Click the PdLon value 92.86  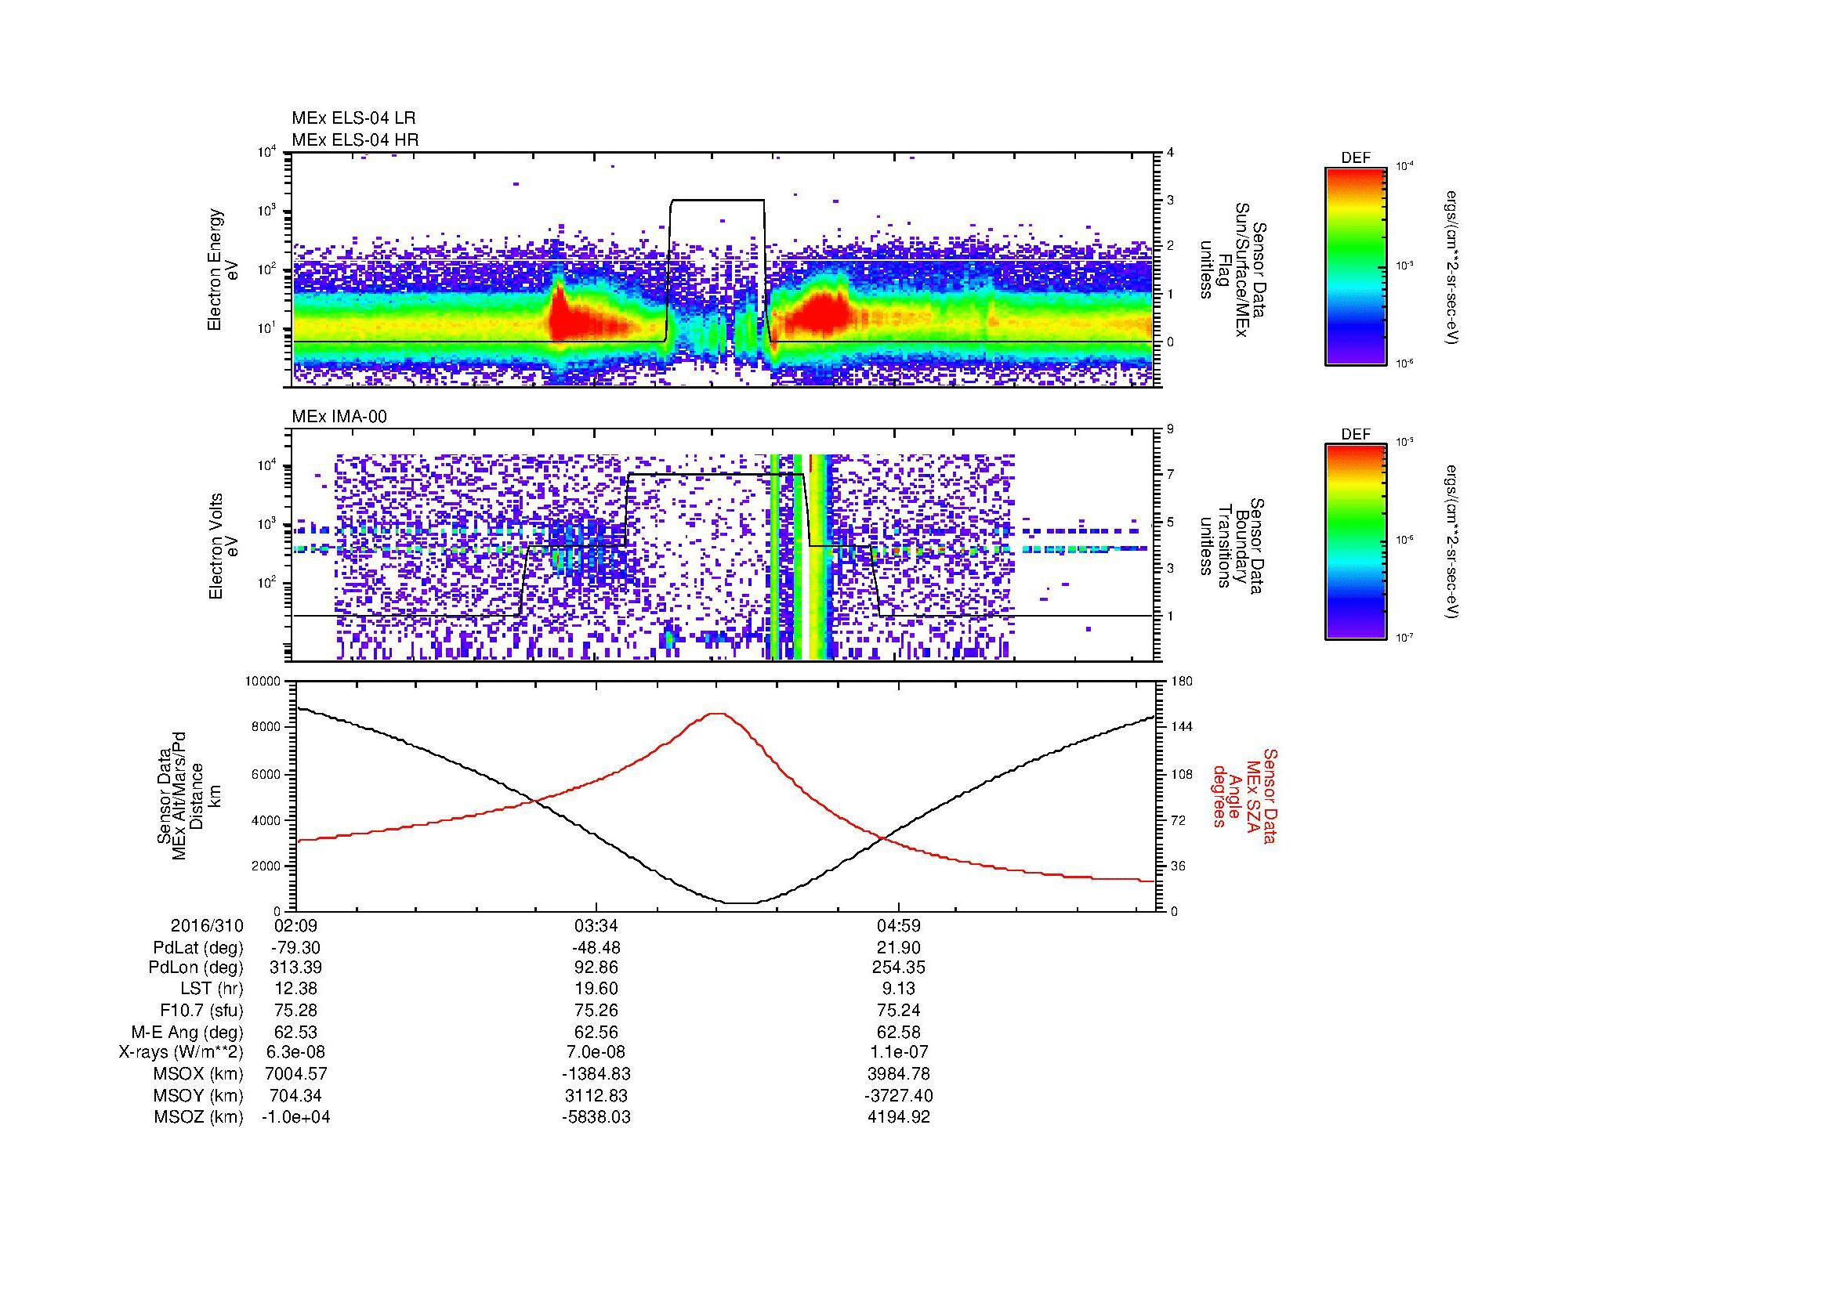click(596, 968)
